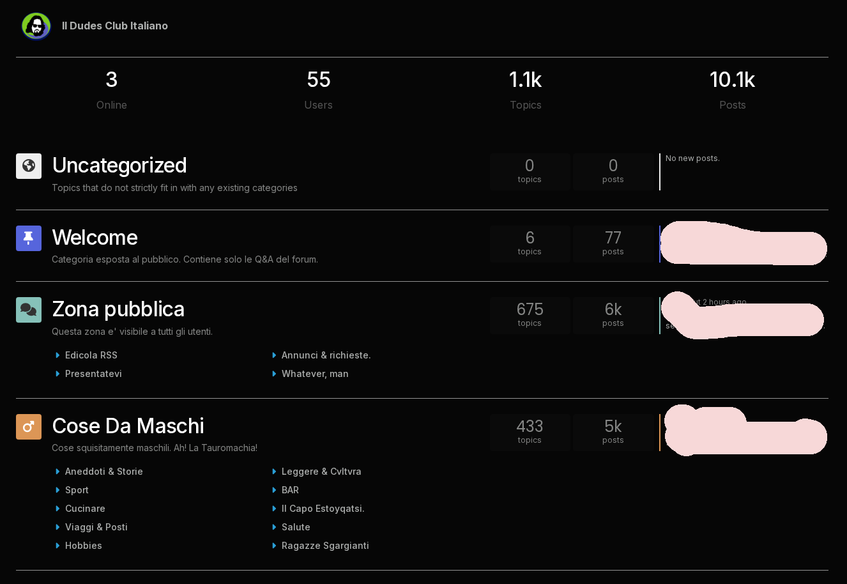
Task: Open Cose Da Maschi category
Action: (128, 426)
